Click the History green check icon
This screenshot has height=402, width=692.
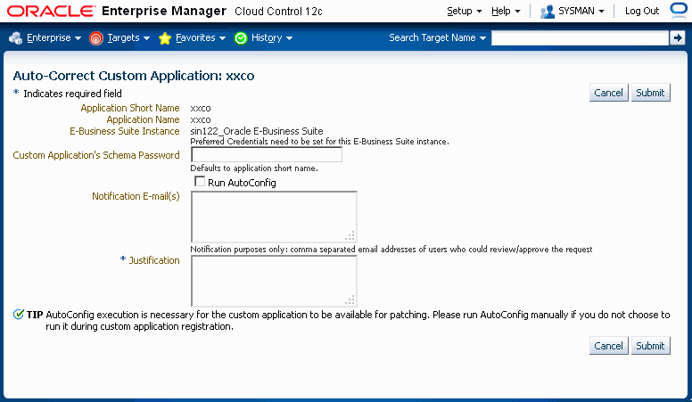(241, 38)
